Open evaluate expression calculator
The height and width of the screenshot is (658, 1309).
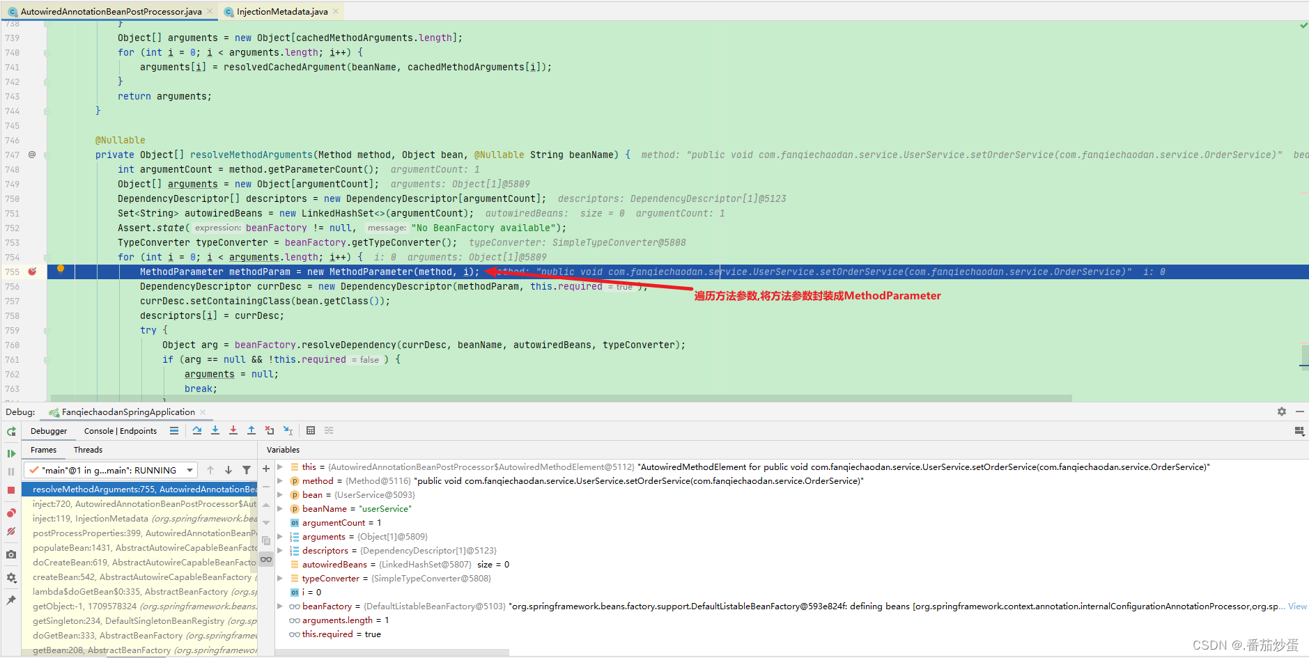[311, 431]
